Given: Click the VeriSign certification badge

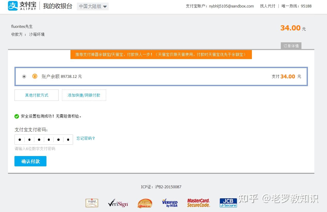Looking at the screenshot, I should [x=118, y=203].
